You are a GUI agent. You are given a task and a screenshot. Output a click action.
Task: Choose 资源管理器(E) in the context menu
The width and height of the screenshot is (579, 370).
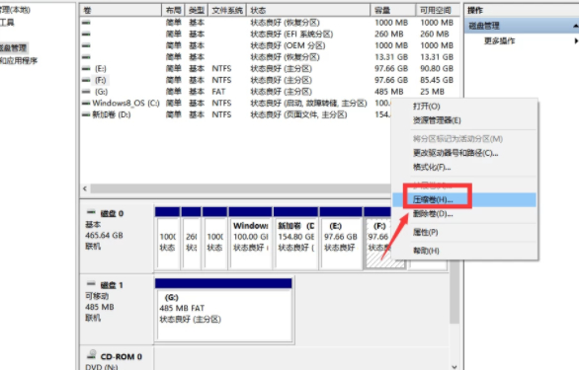click(x=437, y=120)
